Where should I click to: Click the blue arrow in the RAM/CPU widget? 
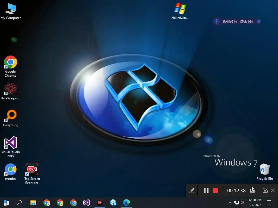pyautogui.click(x=259, y=21)
